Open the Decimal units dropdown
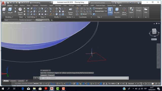Viewport: 162px width, 91px height. tap(132, 84)
